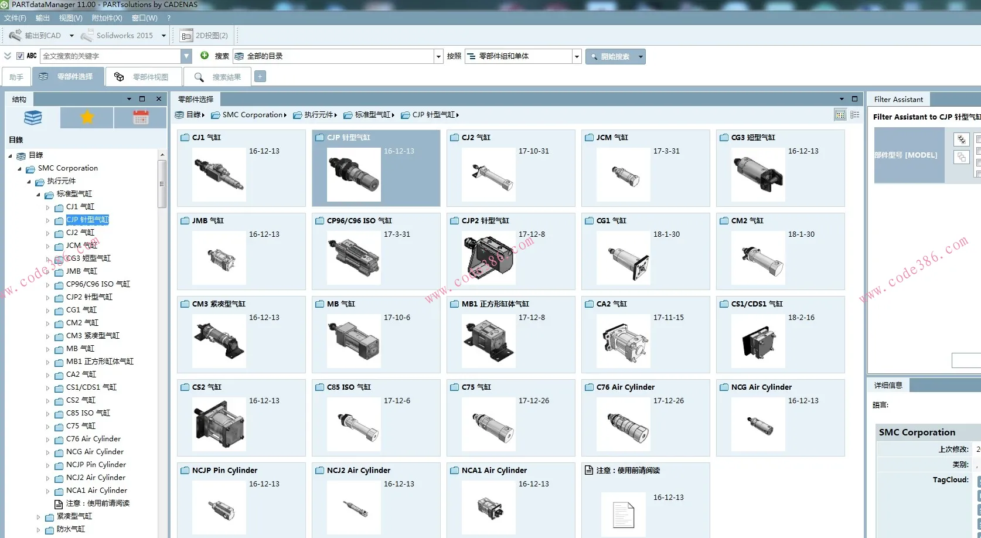The height and width of the screenshot is (538, 981).
Task: Open the calendar history panel
Action: pos(141,118)
